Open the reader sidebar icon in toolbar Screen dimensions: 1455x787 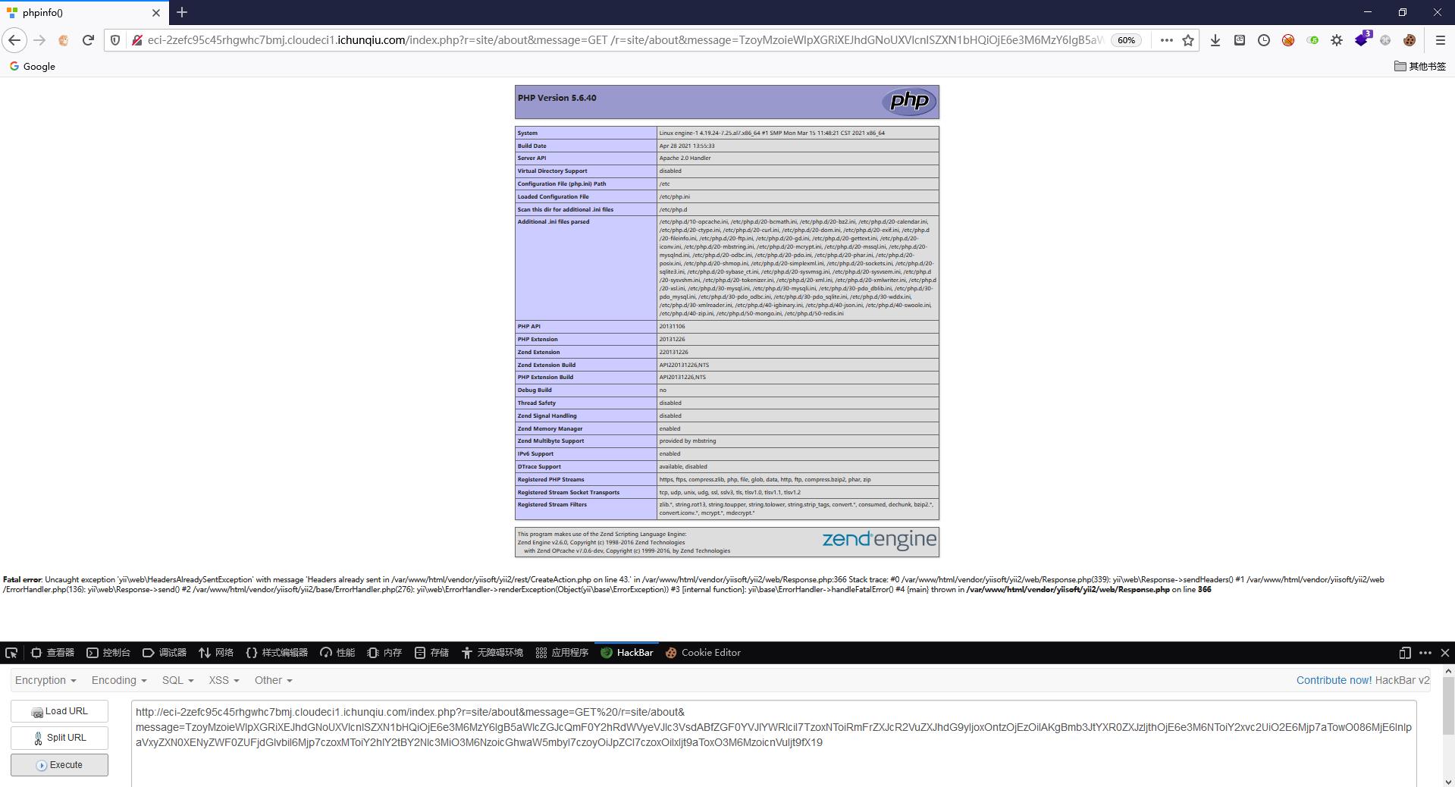[1240, 40]
